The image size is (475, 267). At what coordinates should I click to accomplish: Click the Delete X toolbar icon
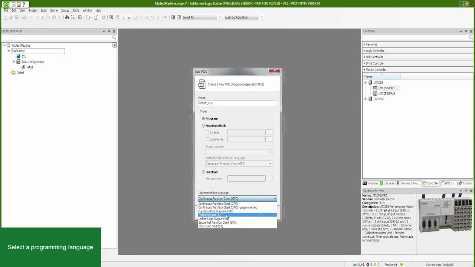click(59, 17)
